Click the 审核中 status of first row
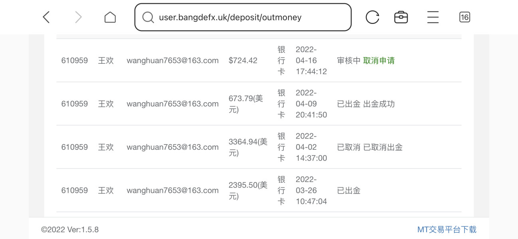The image size is (518, 239). [x=349, y=61]
